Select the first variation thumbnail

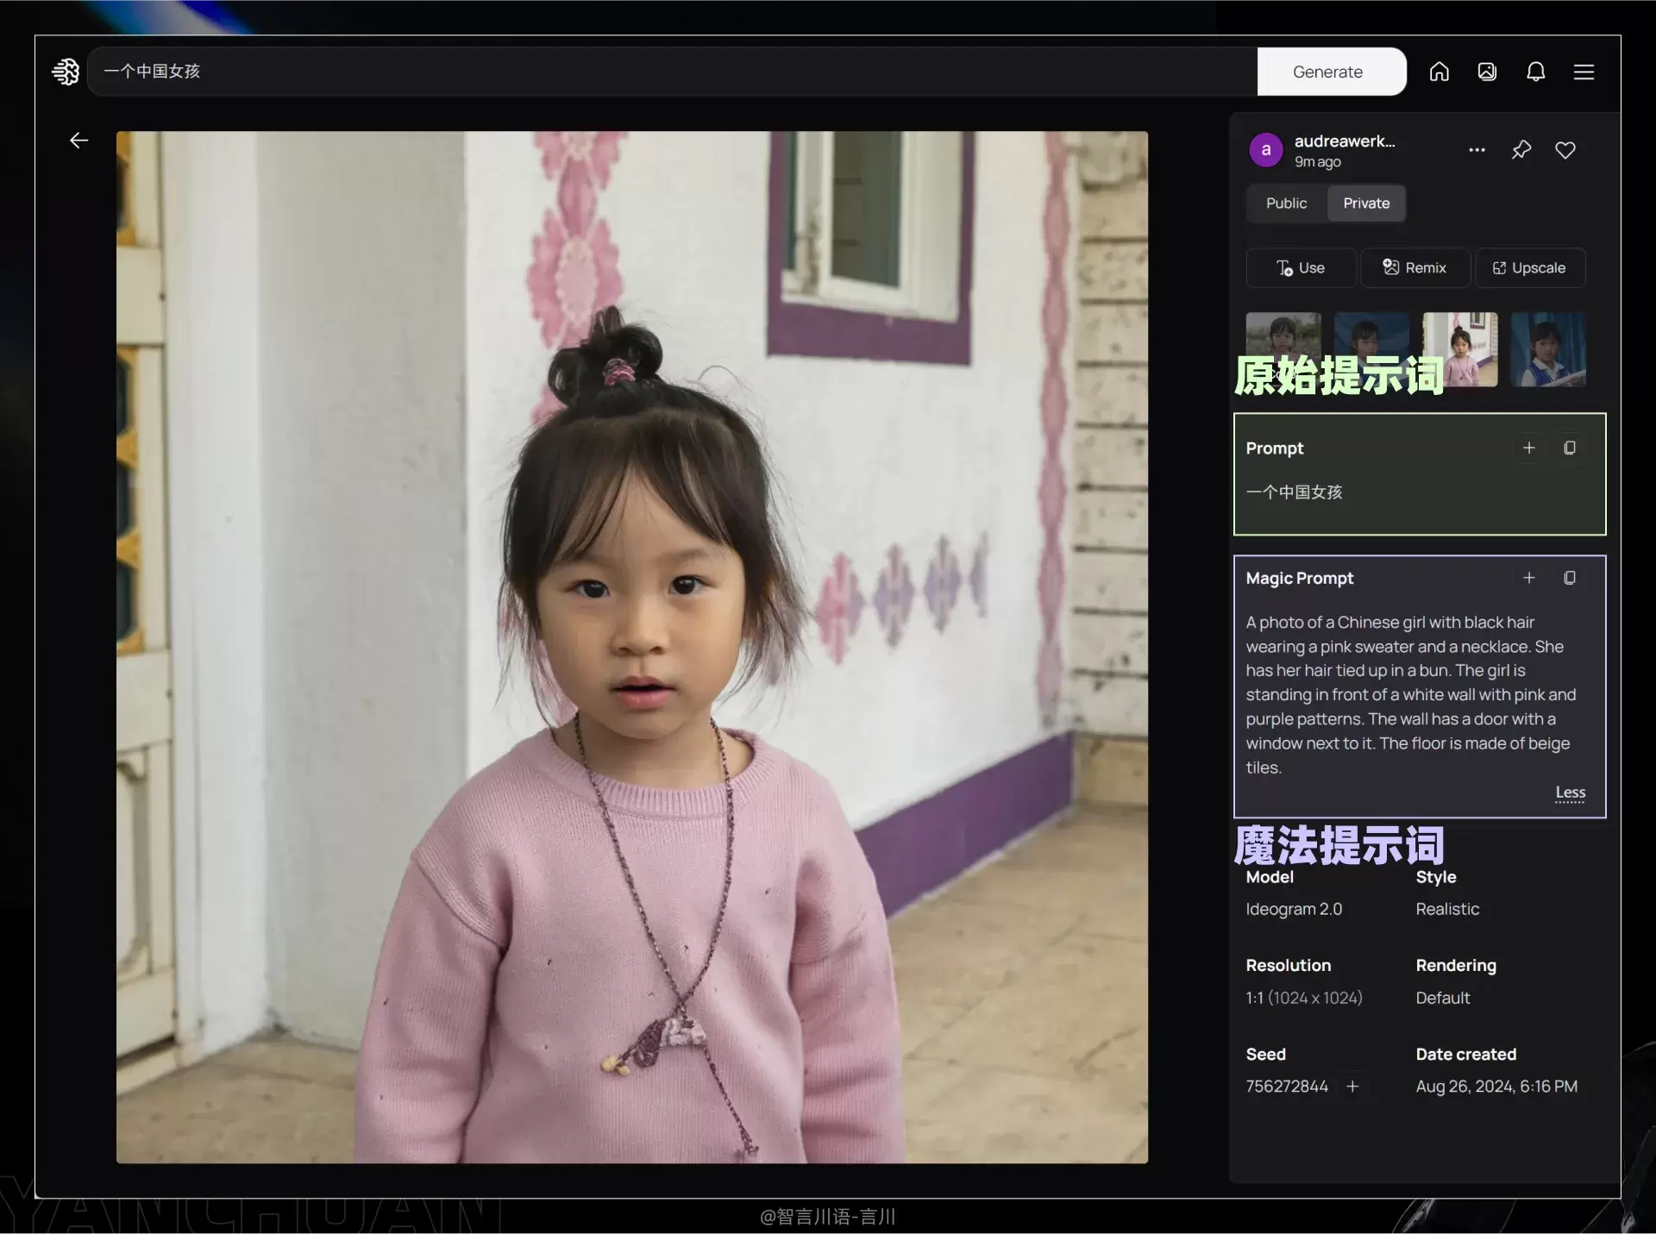click(1283, 349)
